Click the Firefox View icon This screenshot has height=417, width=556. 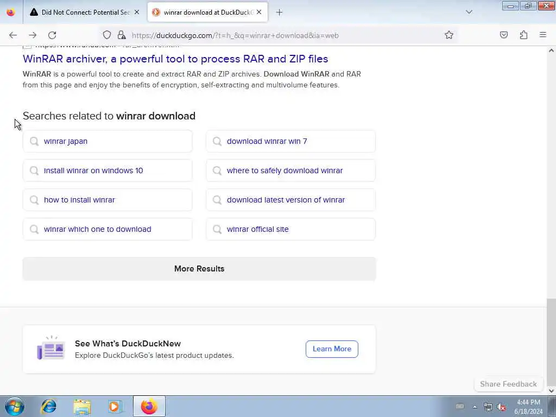(x=11, y=12)
